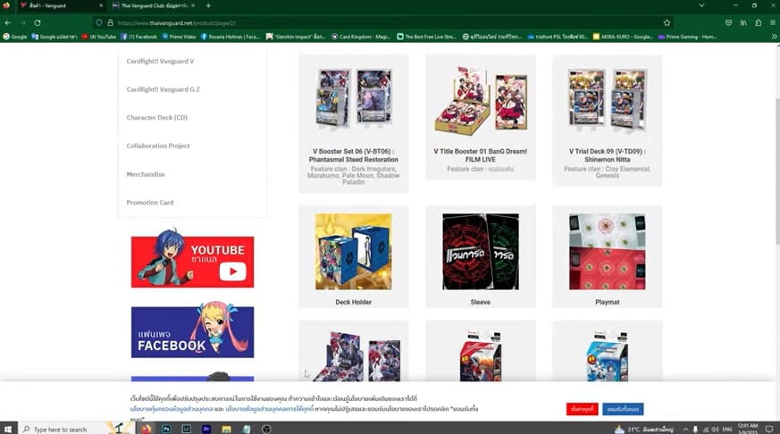This screenshot has height=434, width=780.
Task: Open V Title Booster 01 BanG Dream image
Action: (x=481, y=99)
